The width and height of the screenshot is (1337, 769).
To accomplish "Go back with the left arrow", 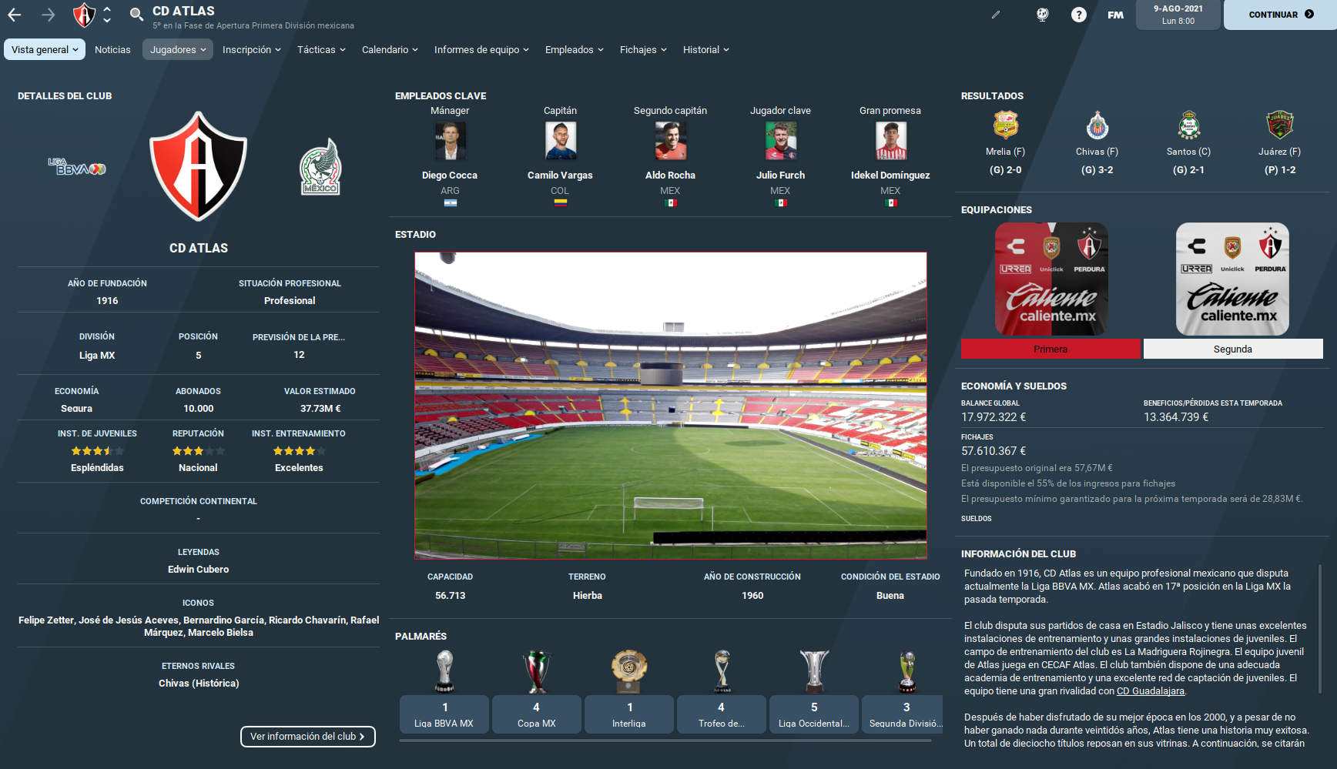I will [x=15, y=15].
